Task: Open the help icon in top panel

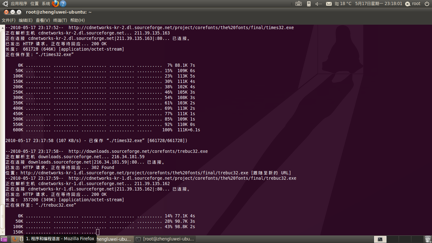Action: pos(63,4)
